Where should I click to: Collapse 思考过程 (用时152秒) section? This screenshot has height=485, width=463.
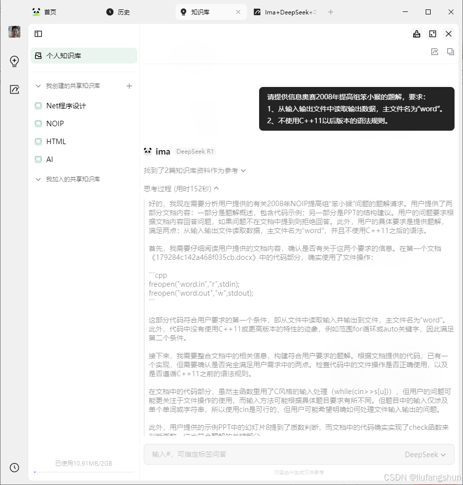[182, 189]
